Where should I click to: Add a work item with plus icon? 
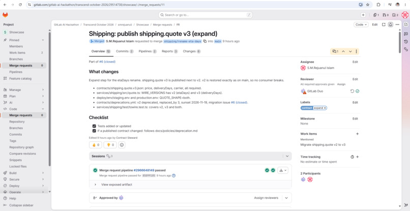pos(357,134)
